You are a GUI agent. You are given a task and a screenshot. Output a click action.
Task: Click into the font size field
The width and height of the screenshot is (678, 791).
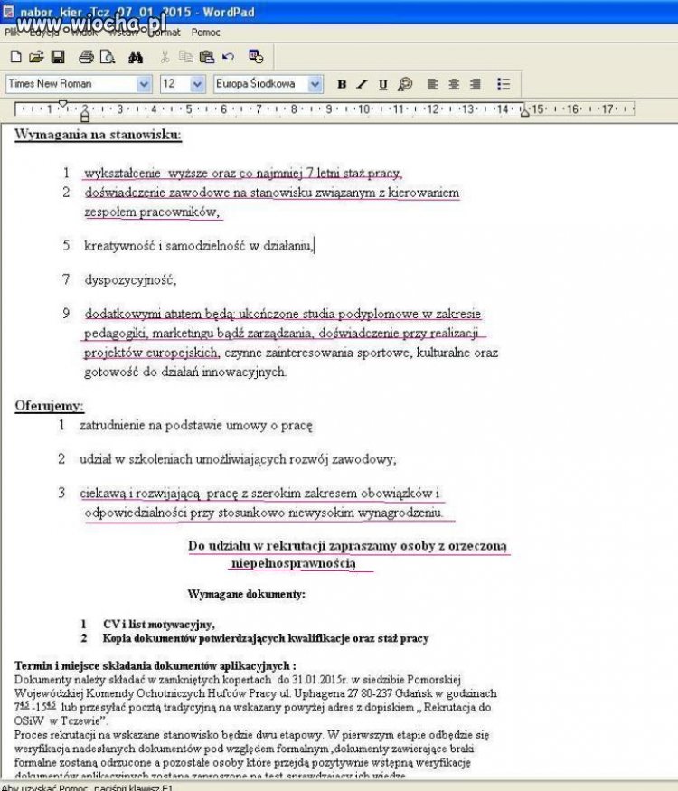click(175, 84)
